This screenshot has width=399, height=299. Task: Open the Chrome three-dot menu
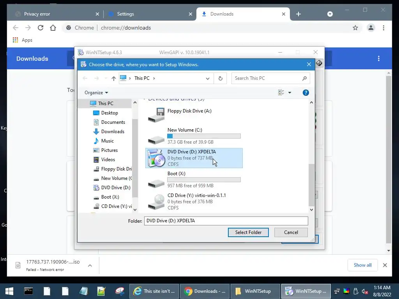point(383,28)
